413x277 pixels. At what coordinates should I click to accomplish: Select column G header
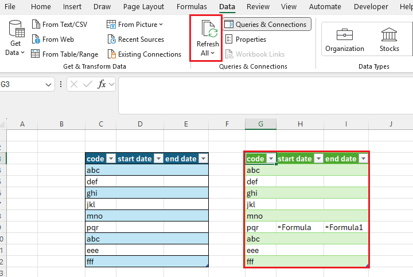(x=260, y=124)
